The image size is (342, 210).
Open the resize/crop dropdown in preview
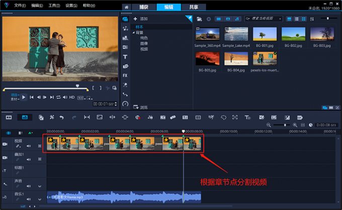pos(90,98)
